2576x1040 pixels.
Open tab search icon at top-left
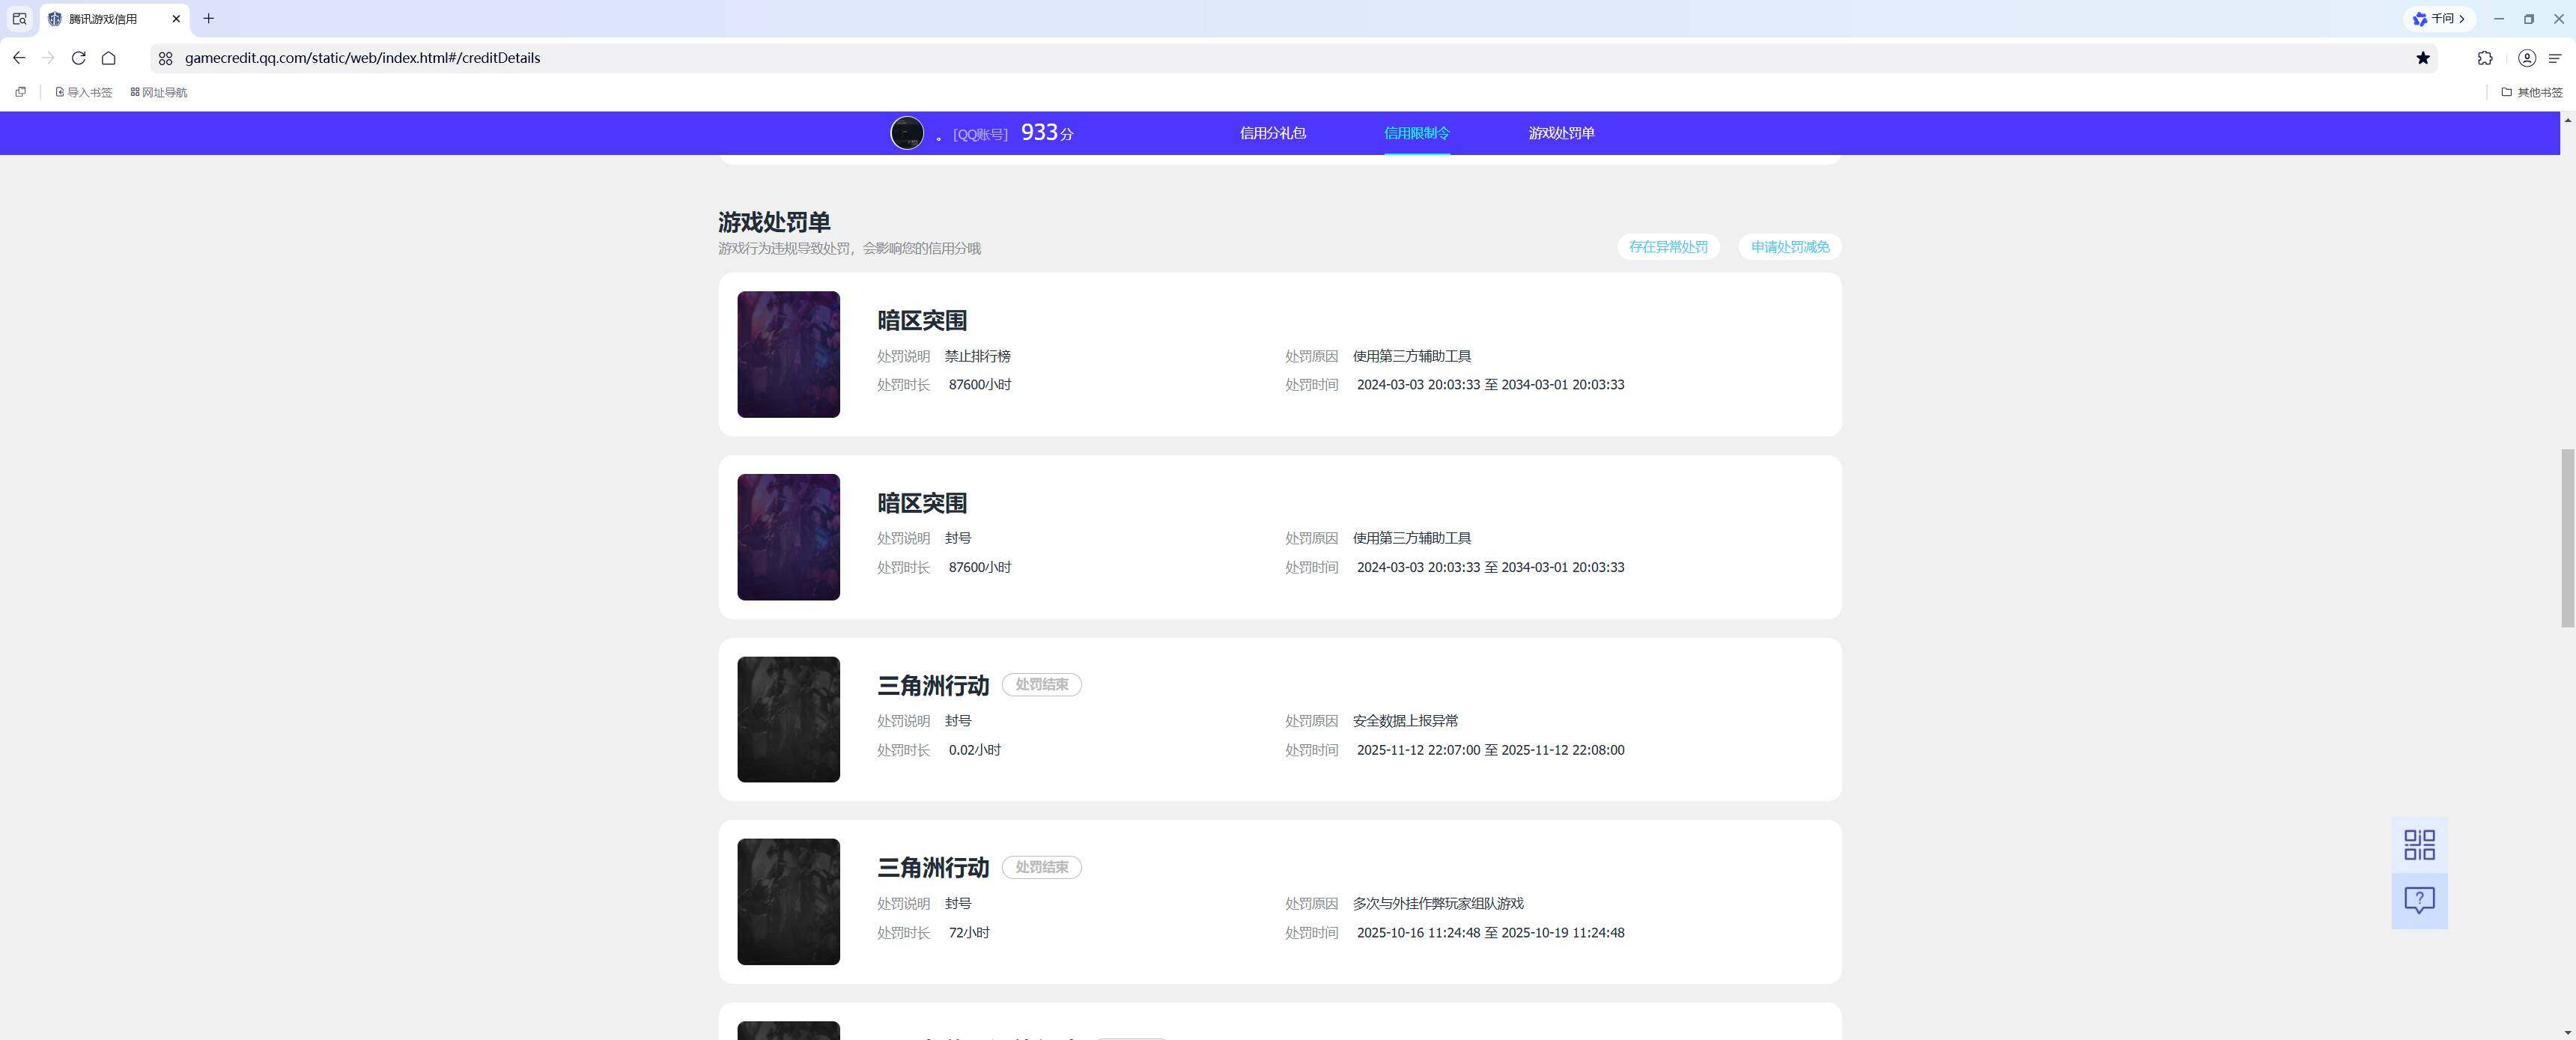click(x=19, y=18)
